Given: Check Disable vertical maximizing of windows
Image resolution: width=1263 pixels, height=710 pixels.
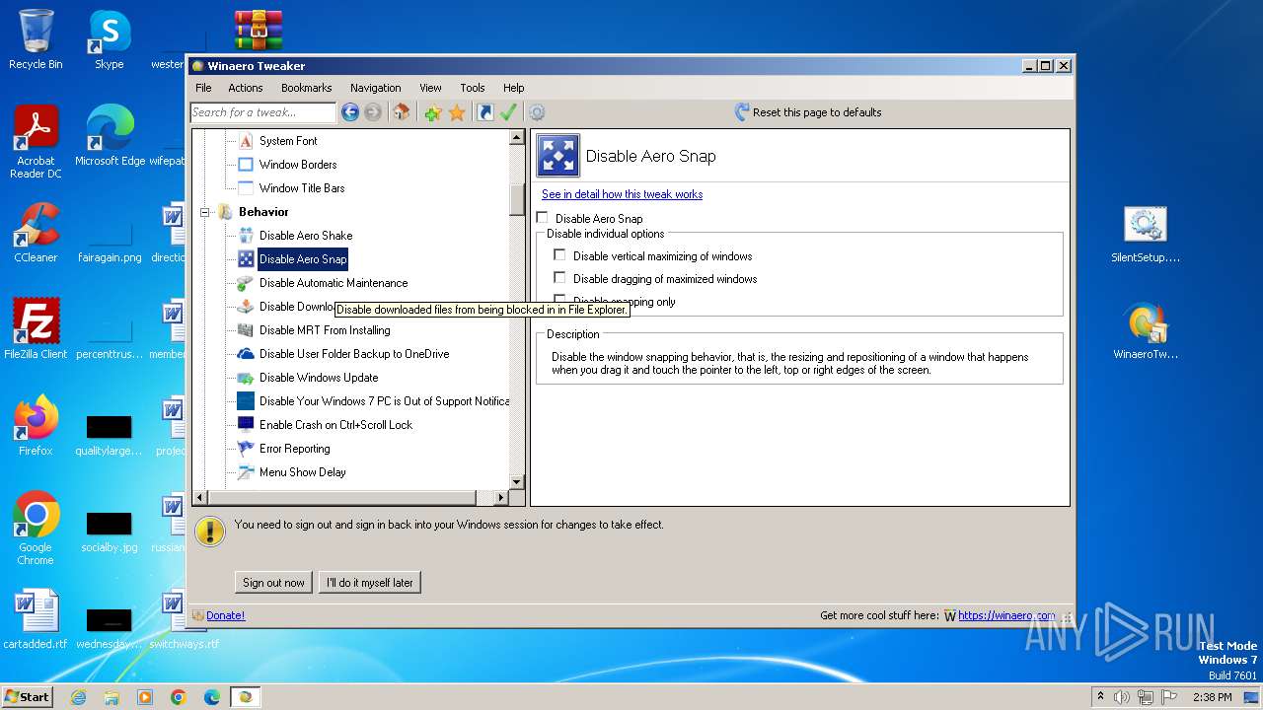Looking at the screenshot, I should pos(559,255).
